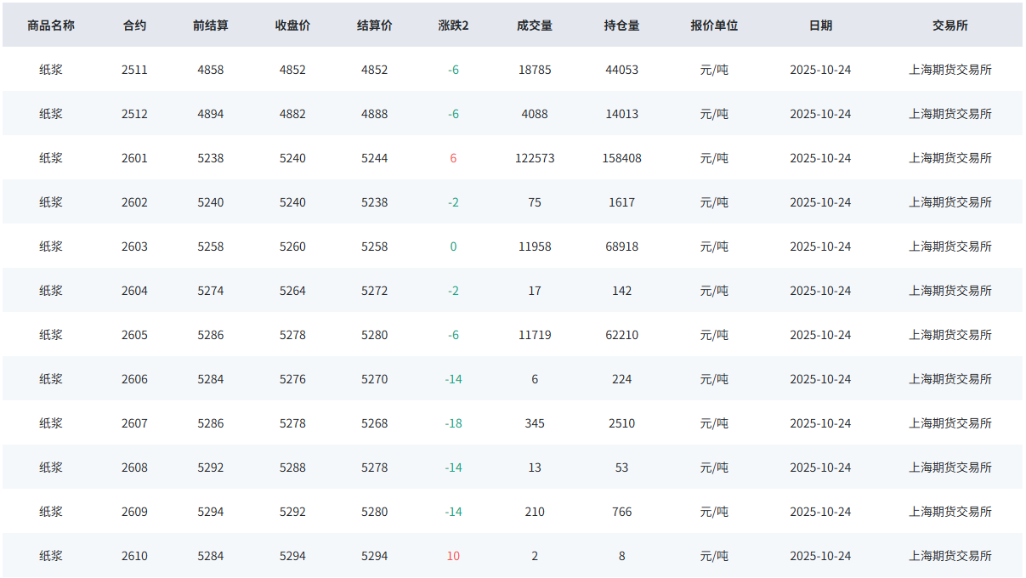Viewport: 1026px width, 578px height.
Task: Click the 商品名称 column header
Action: [51, 25]
